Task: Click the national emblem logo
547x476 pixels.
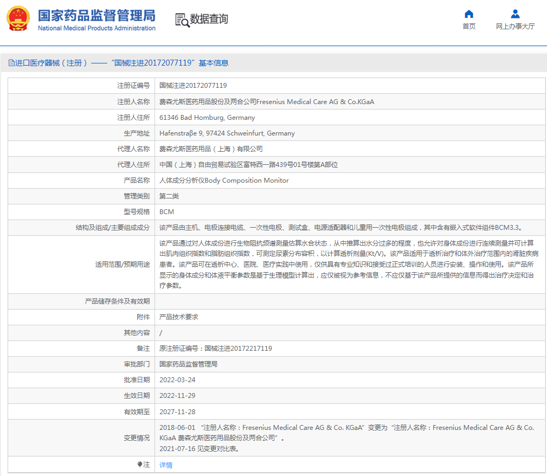Action: (x=18, y=18)
